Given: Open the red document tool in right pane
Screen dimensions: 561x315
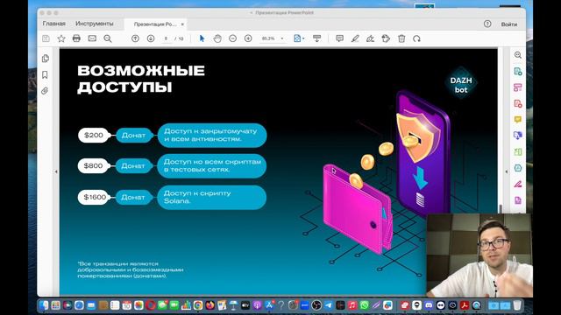Looking at the screenshot, I should (518, 103).
